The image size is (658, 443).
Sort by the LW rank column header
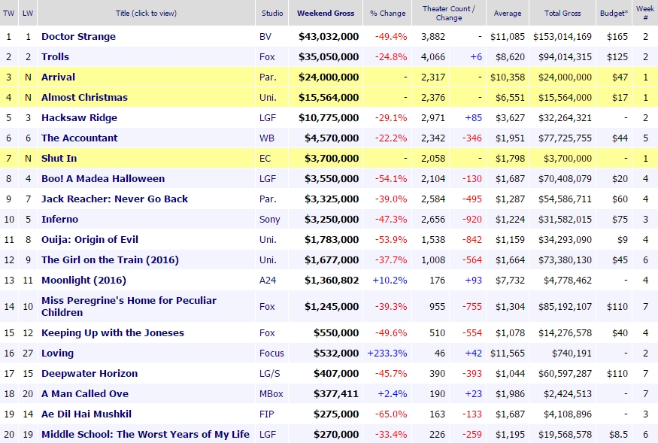pos(28,13)
